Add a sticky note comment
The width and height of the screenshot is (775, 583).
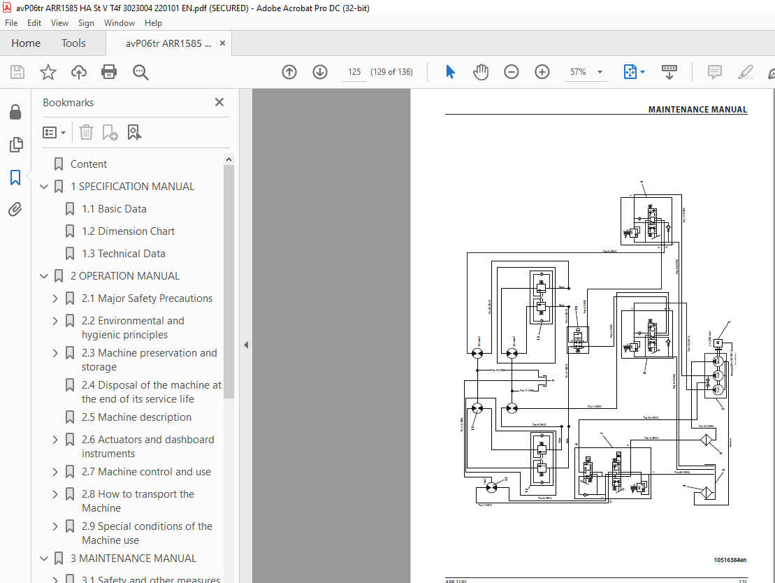tap(714, 72)
